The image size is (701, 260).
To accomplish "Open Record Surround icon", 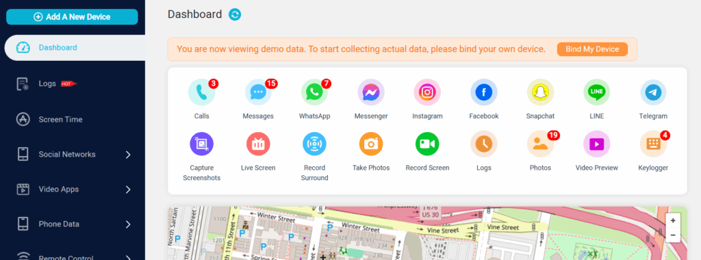I will (x=314, y=144).
